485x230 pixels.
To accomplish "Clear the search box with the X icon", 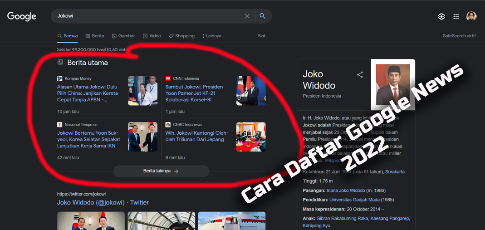I will 247,16.
